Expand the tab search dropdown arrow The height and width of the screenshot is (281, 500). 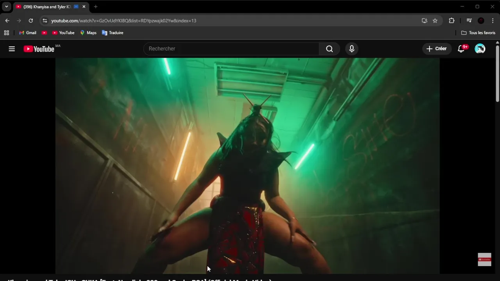(x=6, y=7)
